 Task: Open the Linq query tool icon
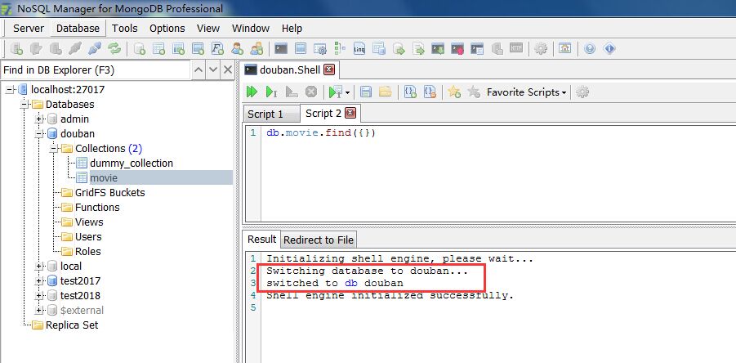(x=359, y=48)
